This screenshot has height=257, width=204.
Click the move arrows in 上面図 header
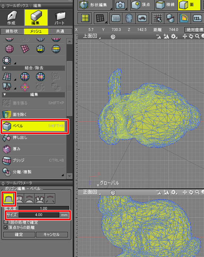[185, 36]
